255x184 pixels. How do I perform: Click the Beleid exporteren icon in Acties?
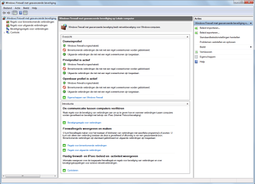[196, 33]
